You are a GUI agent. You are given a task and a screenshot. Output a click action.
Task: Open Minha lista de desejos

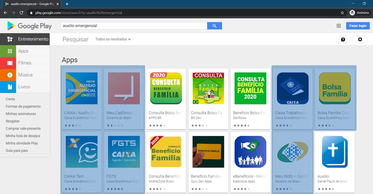[x=23, y=136]
